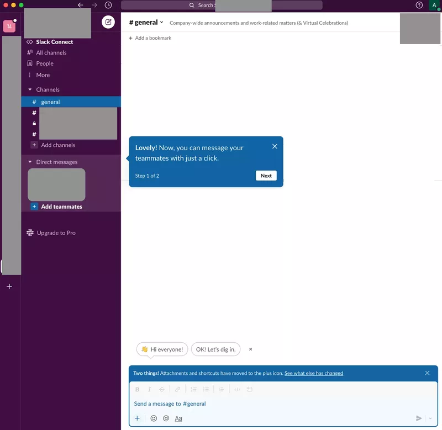Toggle italic formatting in the composer
This screenshot has height=430, width=442.
(x=150, y=389)
